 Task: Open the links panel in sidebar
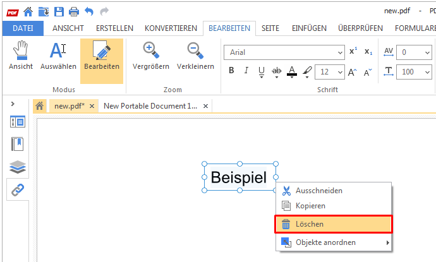coord(17,190)
